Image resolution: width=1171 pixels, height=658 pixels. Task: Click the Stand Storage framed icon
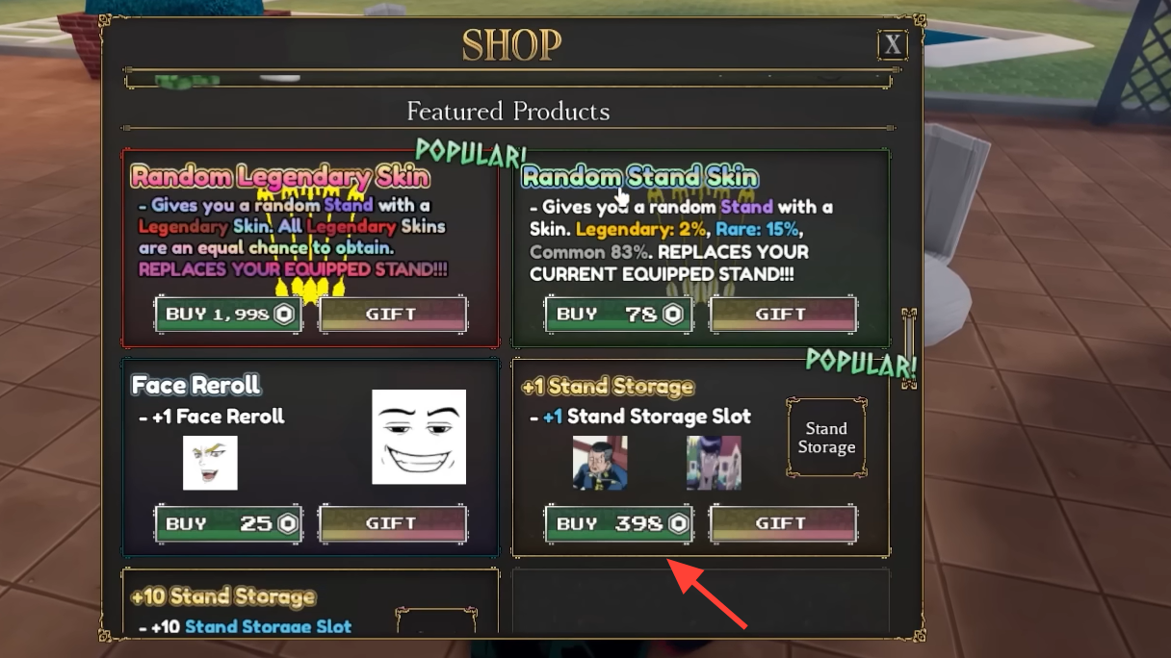tap(826, 438)
